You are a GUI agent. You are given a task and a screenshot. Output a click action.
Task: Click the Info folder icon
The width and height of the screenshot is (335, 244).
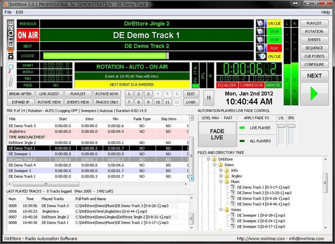tap(227, 170)
